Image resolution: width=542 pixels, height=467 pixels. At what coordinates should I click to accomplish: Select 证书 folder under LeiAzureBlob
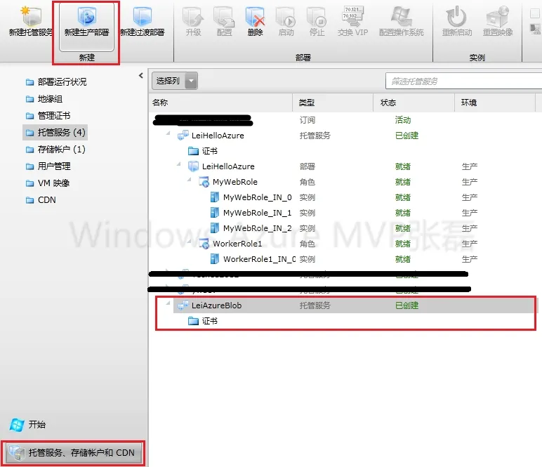click(203, 321)
